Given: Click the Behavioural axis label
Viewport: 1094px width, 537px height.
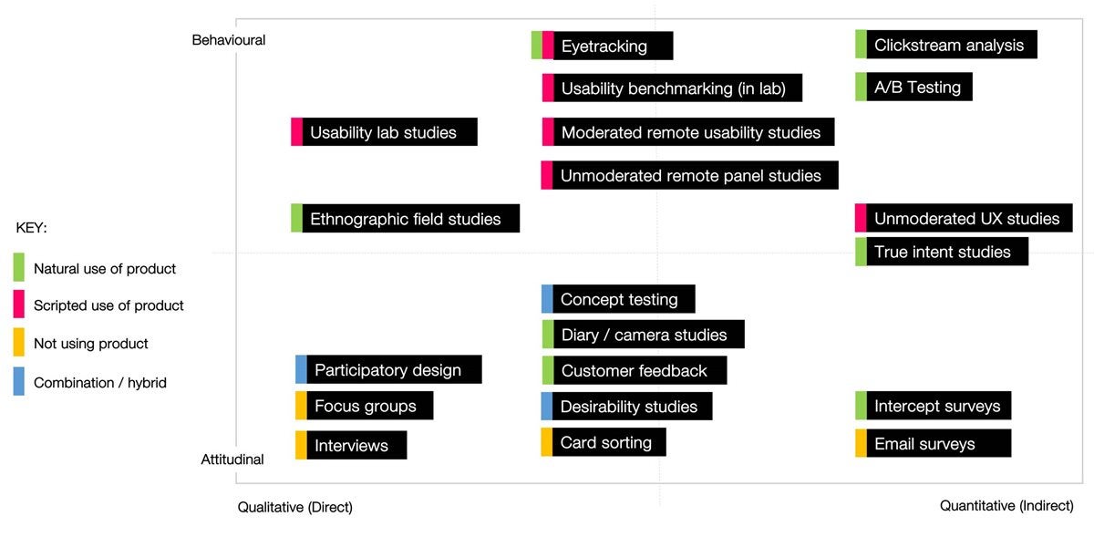Looking at the screenshot, I should 229,40.
